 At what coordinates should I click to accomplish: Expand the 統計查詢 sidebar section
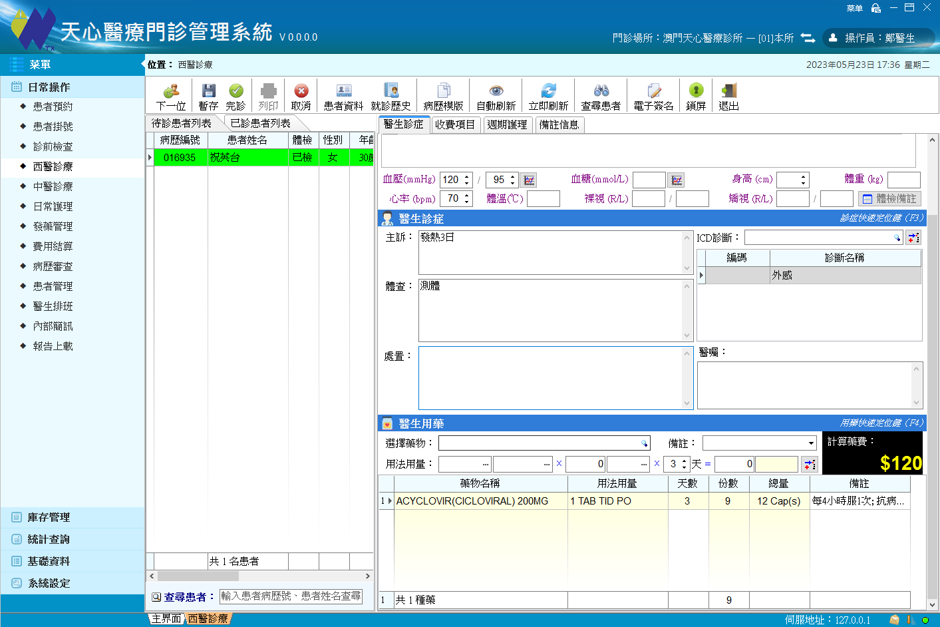[73, 540]
